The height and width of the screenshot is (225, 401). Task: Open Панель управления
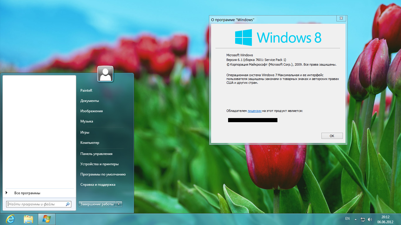[x=96, y=154]
